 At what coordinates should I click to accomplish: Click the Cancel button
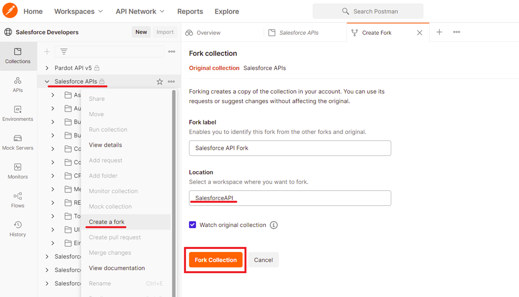[264, 260]
